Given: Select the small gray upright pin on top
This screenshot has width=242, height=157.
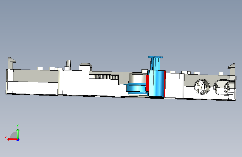Looking at the screenshot, I should pos(69,65).
